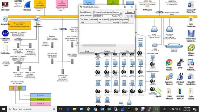This screenshot has height=112, width=199.
Task: Click the taskbar clock showing 3:20 PM
Action: (187, 109)
